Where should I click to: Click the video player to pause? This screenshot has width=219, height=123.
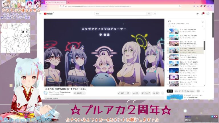(x=104, y=52)
